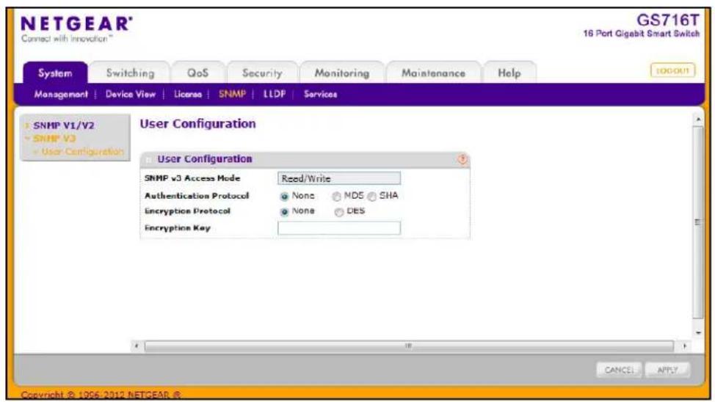Open the LLDP submenu item
The image size is (715, 402).
pos(275,95)
